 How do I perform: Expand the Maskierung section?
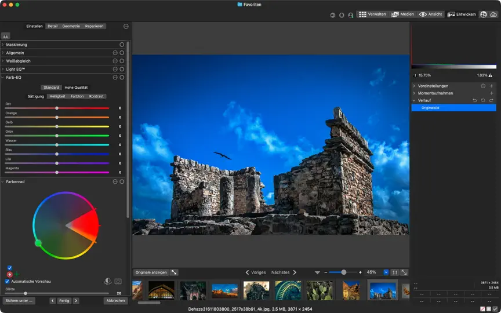pyautogui.click(x=3, y=45)
